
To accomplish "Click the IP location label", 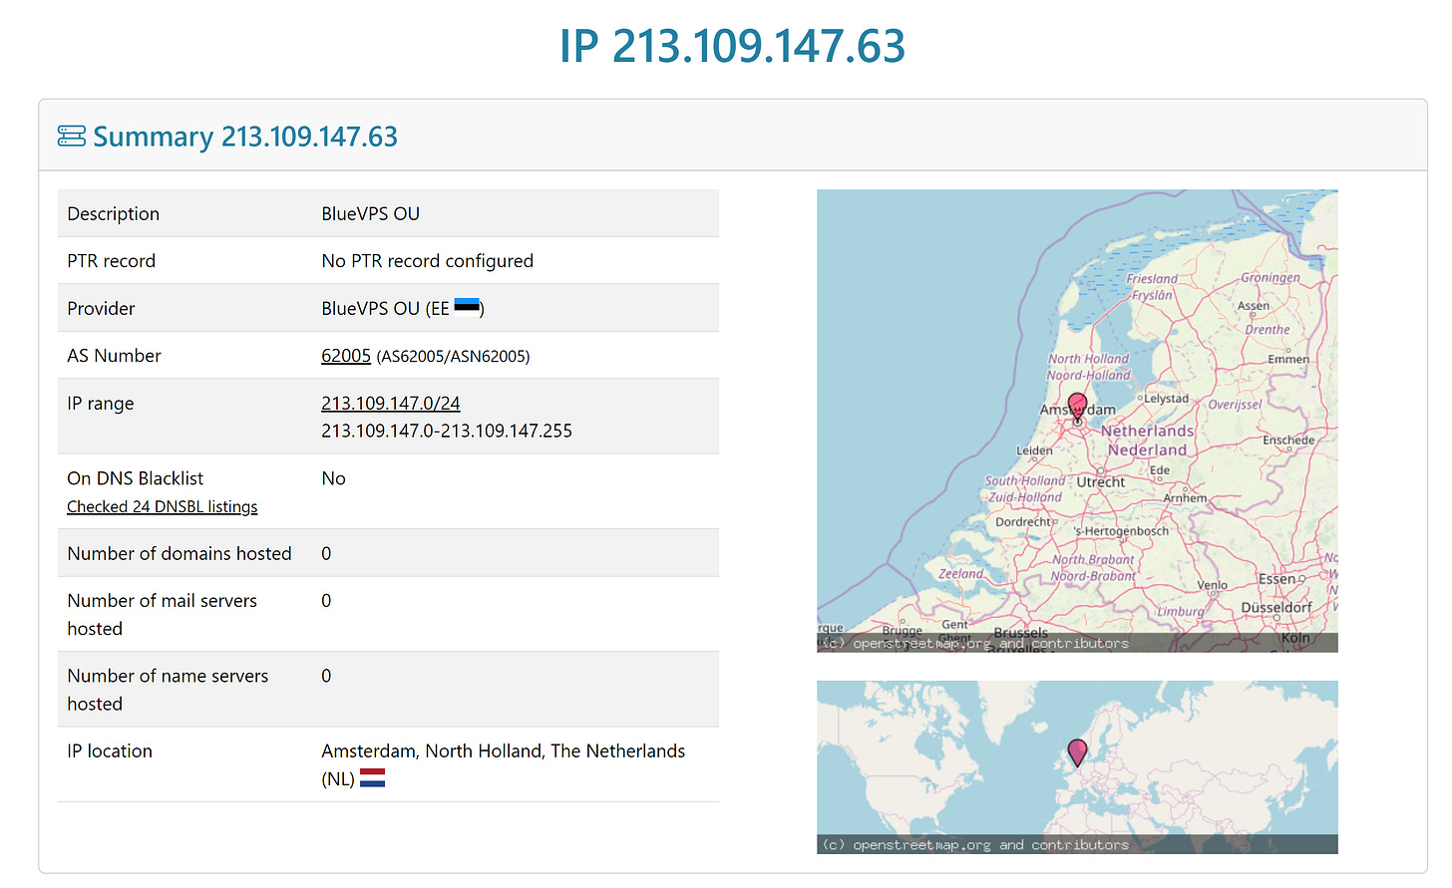I will pos(110,751).
